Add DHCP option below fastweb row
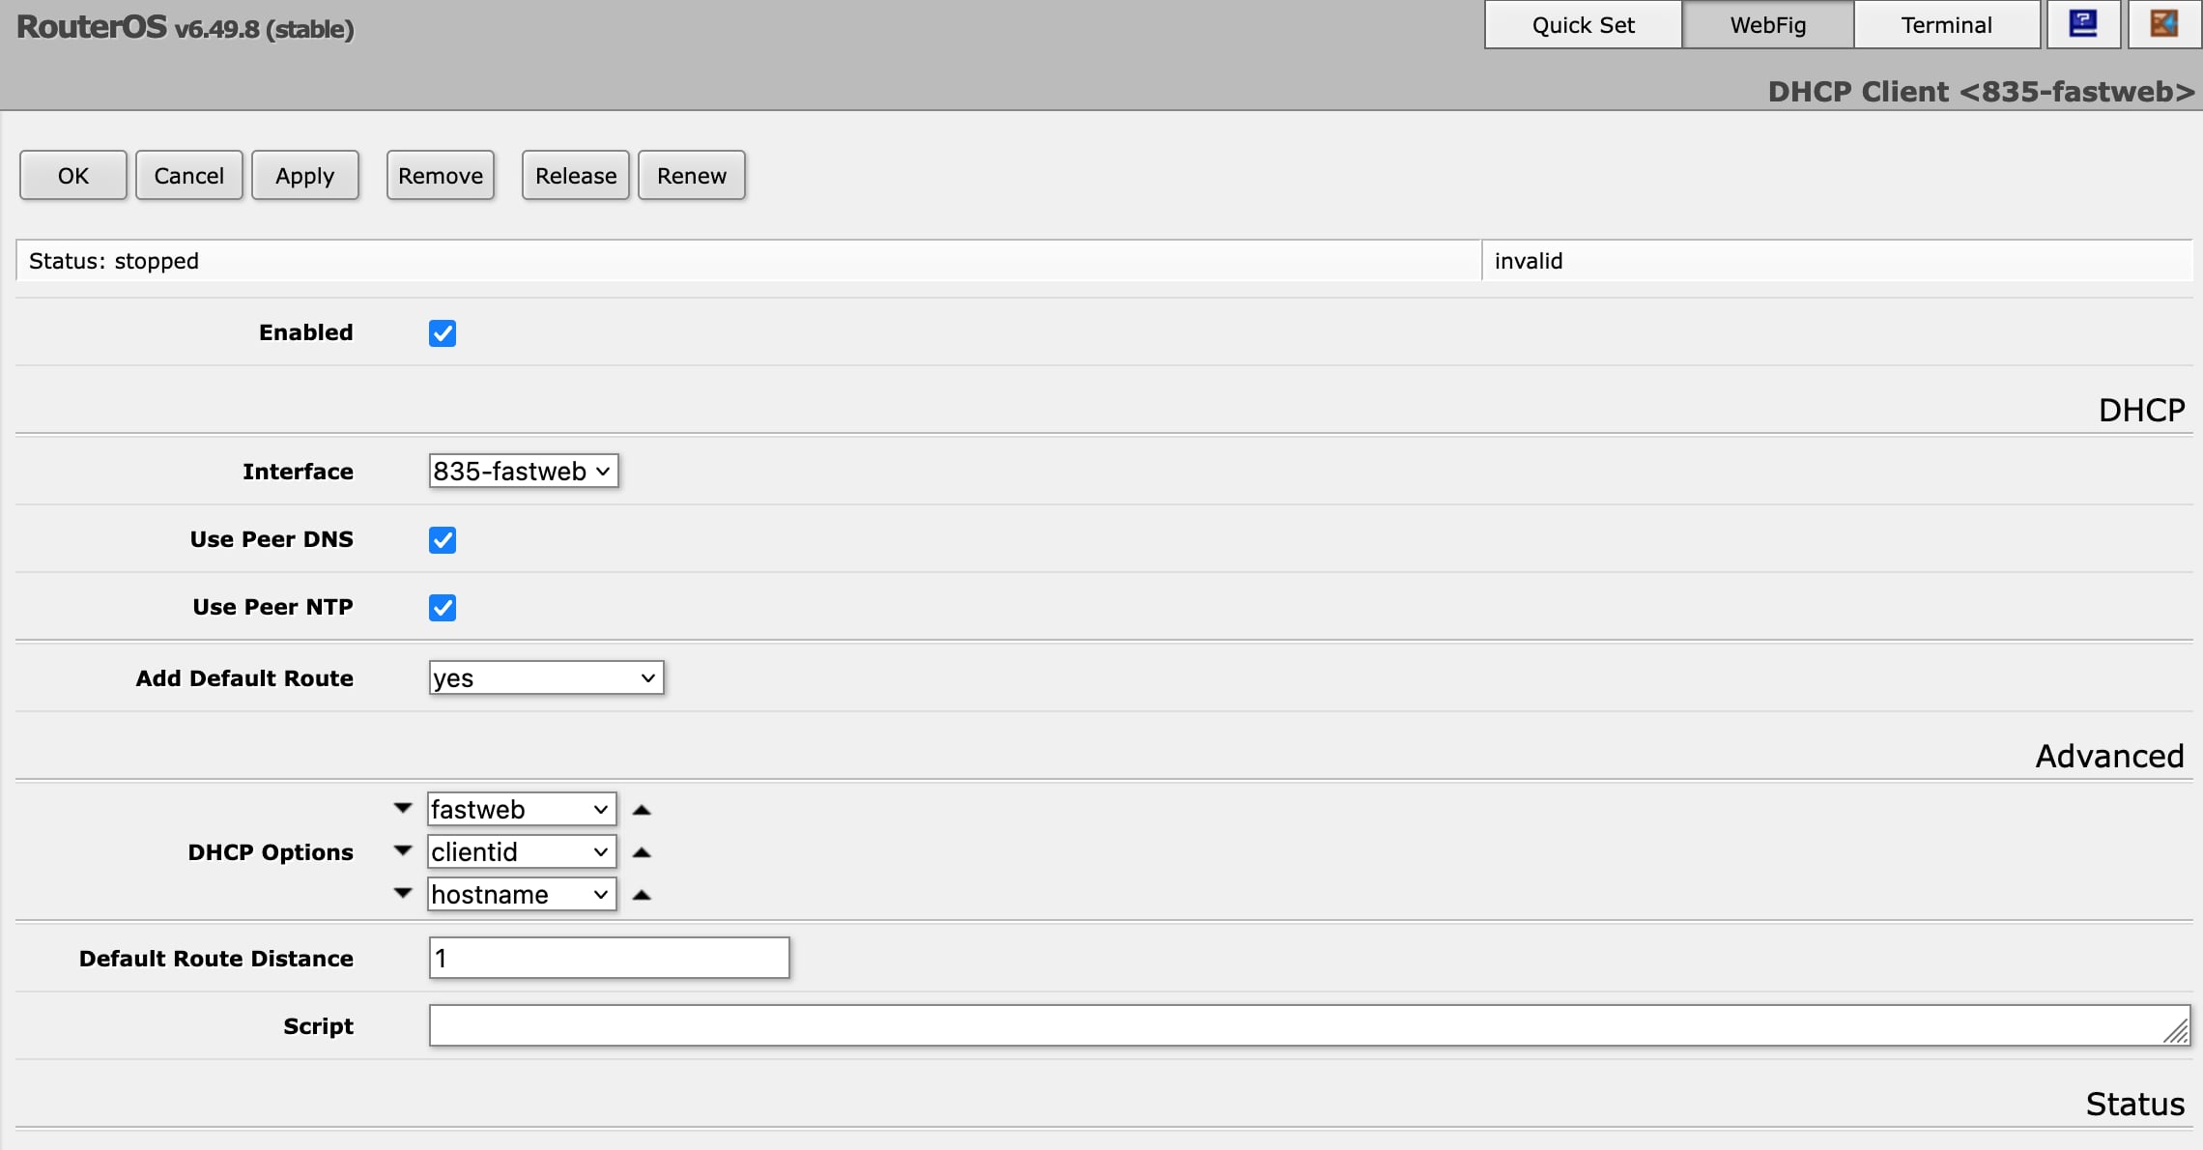The width and height of the screenshot is (2203, 1150). point(403,808)
